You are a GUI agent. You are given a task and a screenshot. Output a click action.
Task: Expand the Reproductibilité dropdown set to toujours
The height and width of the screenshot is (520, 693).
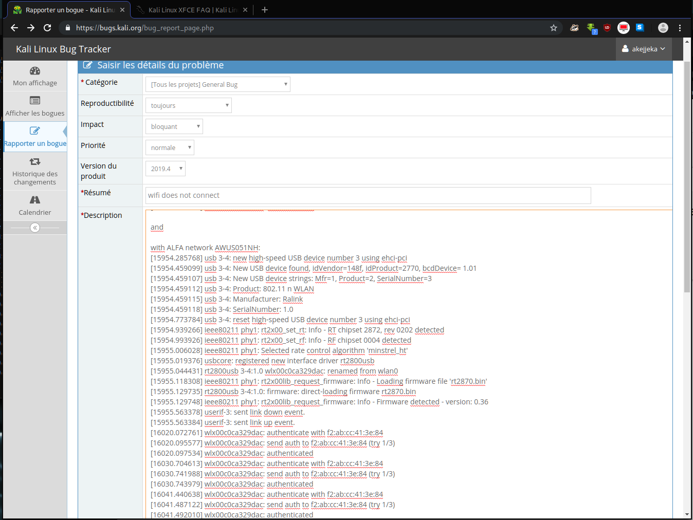[x=189, y=105]
